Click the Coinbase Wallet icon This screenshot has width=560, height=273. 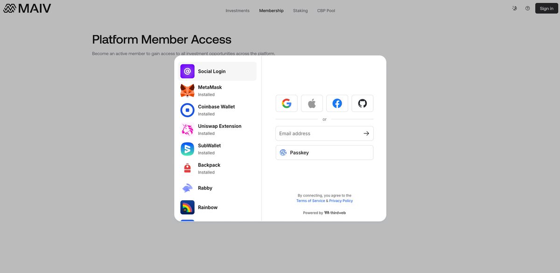click(187, 110)
